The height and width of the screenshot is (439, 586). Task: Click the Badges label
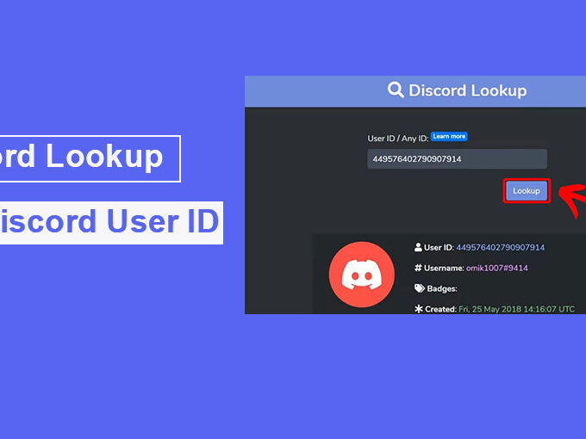click(x=442, y=289)
